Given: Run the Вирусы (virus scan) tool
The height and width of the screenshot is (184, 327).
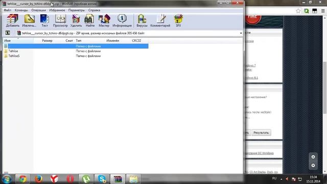Looking at the screenshot, I should coord(142,20).
